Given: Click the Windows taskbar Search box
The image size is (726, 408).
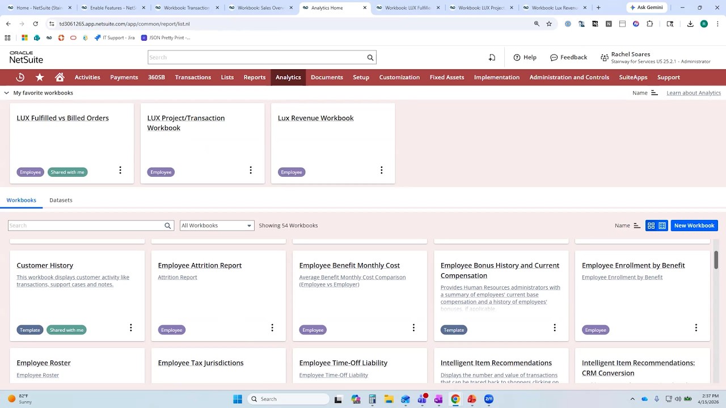Looking at the screenshot, I should pyautogui.click(x=288, y=399).
